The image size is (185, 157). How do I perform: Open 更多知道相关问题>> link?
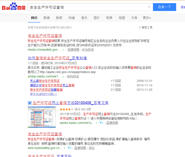(43, 94)
